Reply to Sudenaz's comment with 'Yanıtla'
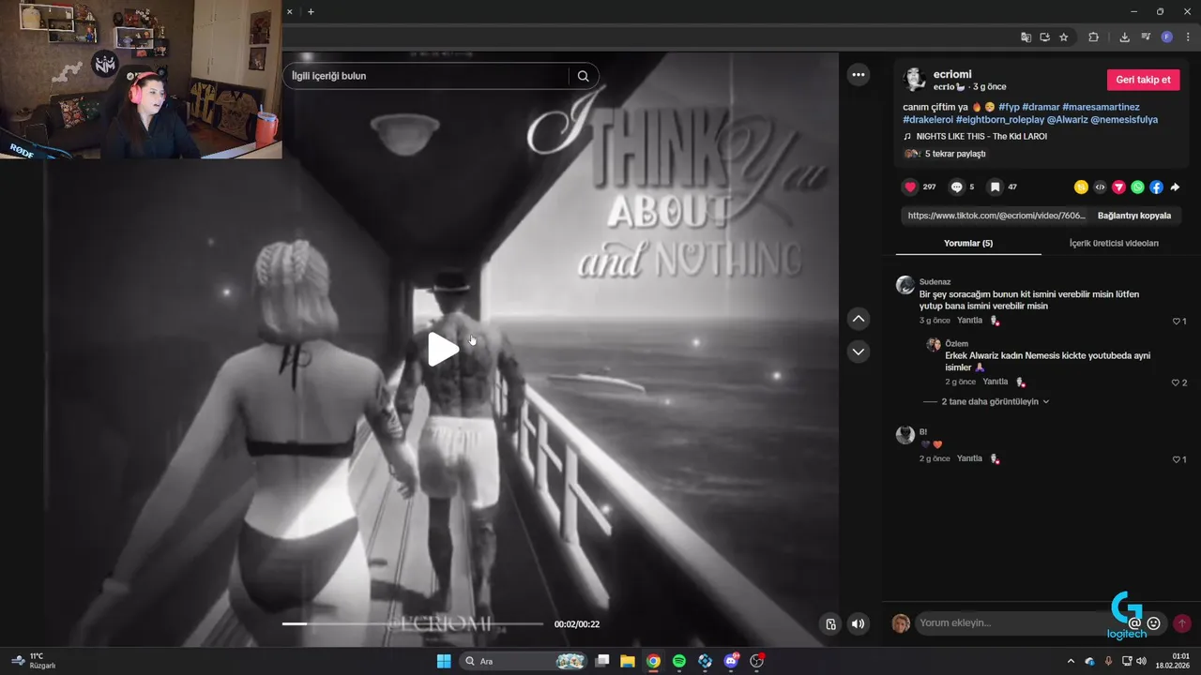1201x675 pixels. coord(969,321)
